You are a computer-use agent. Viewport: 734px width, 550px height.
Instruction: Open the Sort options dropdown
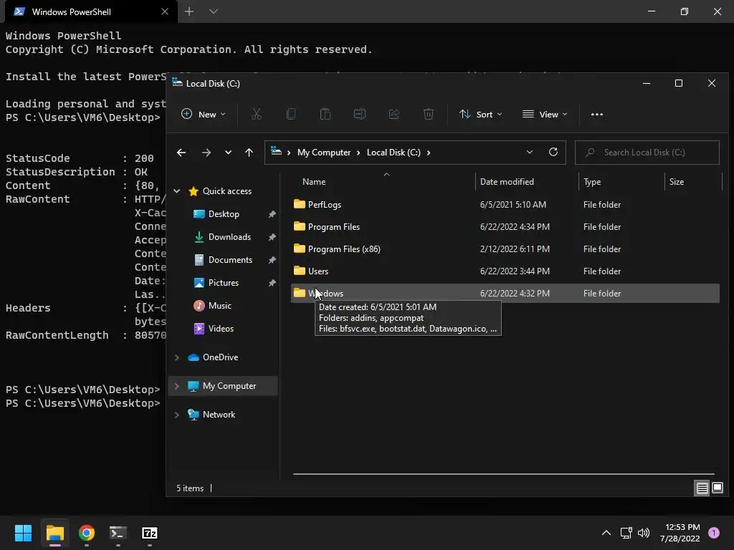click(x=481, y=114)
